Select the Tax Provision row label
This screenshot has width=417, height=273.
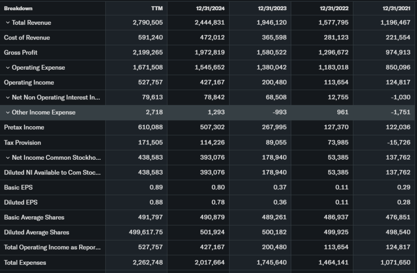22,143
